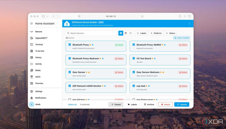Open Safari tab group dropdown chevron

pos(47,16)
